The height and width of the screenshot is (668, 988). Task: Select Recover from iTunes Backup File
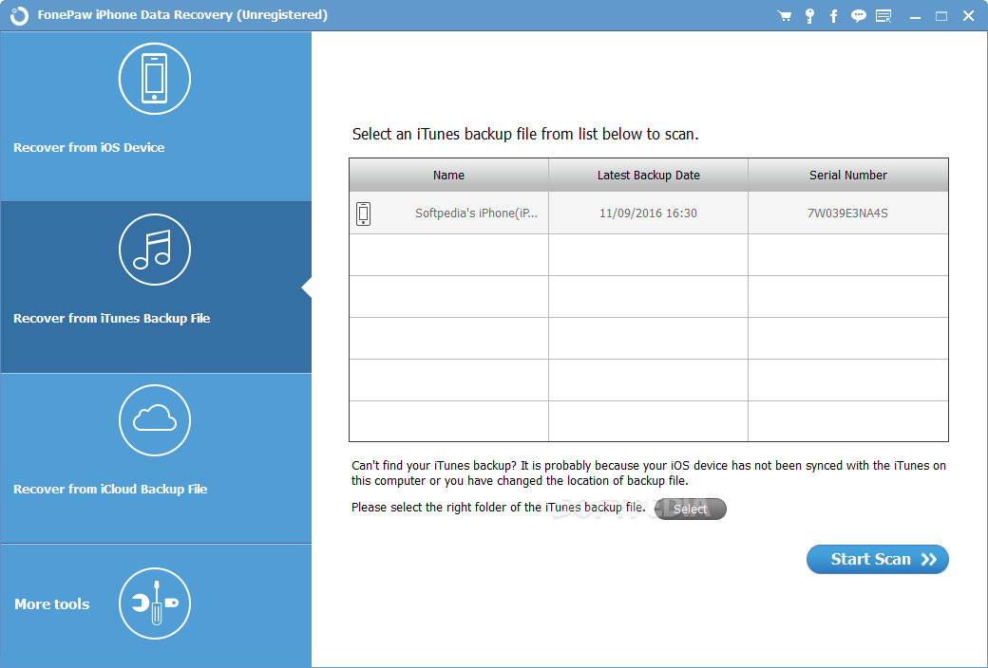pos(156,288)
